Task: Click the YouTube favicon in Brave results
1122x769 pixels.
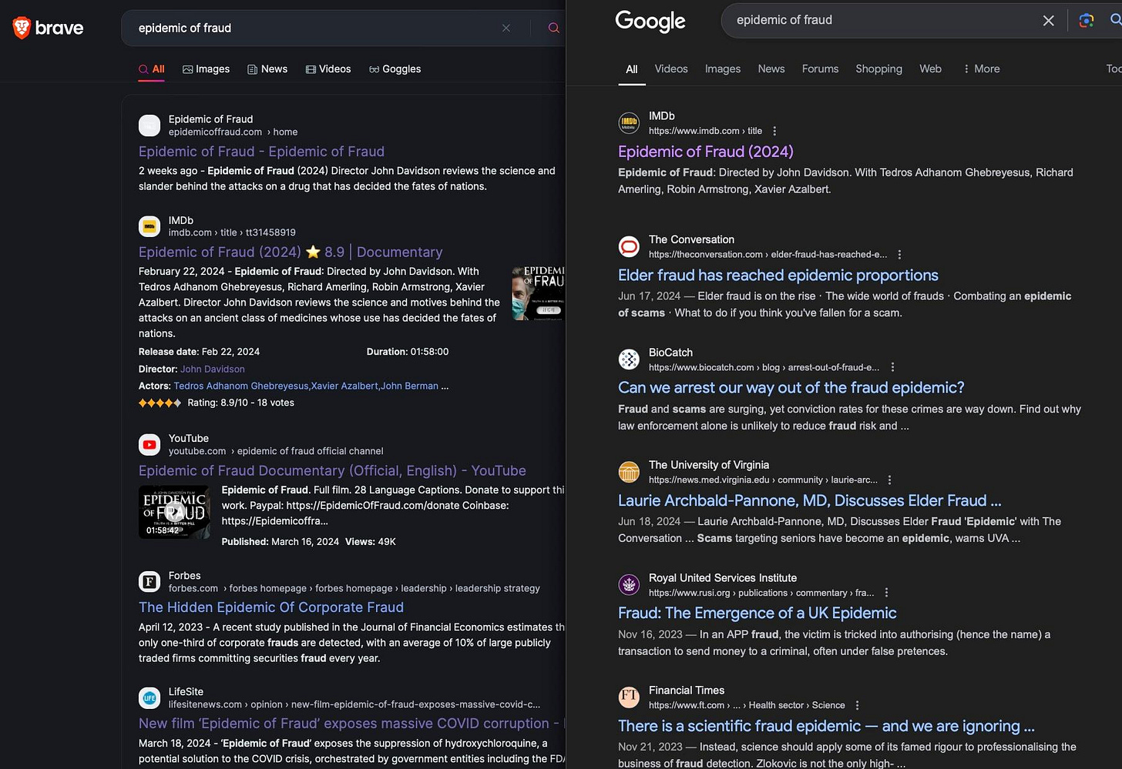Action: click(149, 445)
